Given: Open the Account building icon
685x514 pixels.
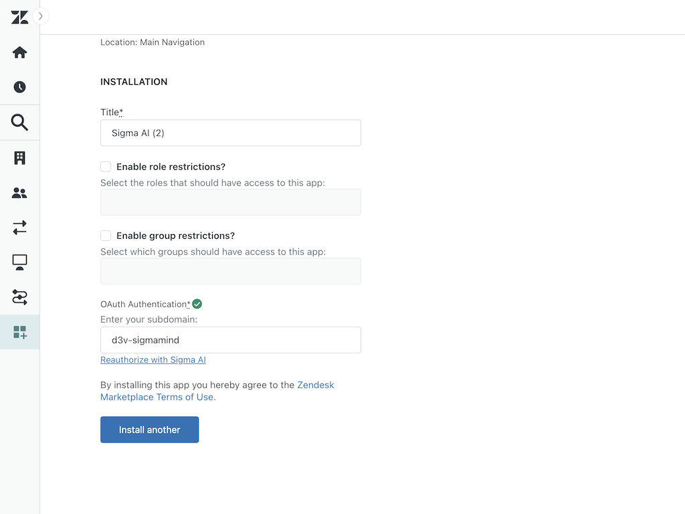Looking at the screenshot, I should [x=19, y=158].
